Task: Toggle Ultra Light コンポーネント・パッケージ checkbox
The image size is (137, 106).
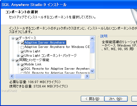Action: [22, 56]
